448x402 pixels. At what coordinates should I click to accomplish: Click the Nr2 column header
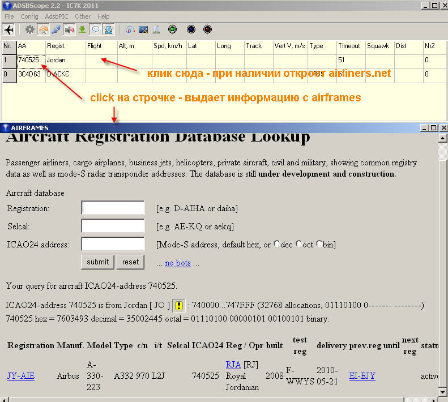[x=435, y=47]
